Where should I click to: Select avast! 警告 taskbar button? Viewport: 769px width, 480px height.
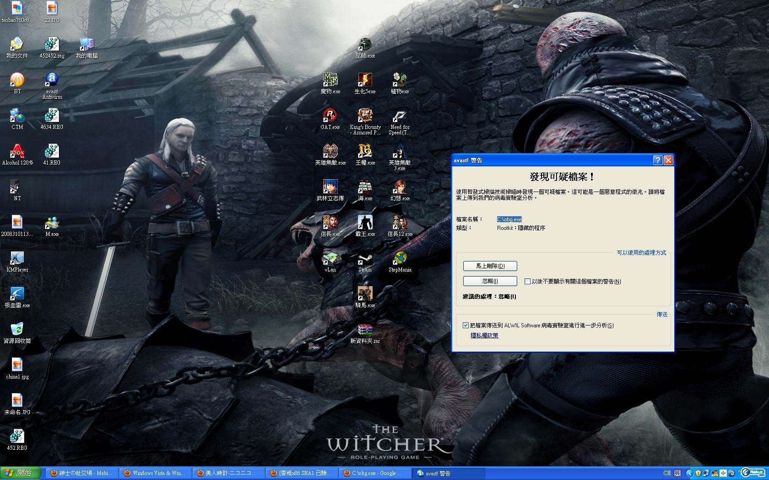(449, 473)
